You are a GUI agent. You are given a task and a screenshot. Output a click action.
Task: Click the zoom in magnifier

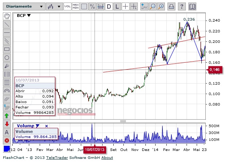(161, 6)
